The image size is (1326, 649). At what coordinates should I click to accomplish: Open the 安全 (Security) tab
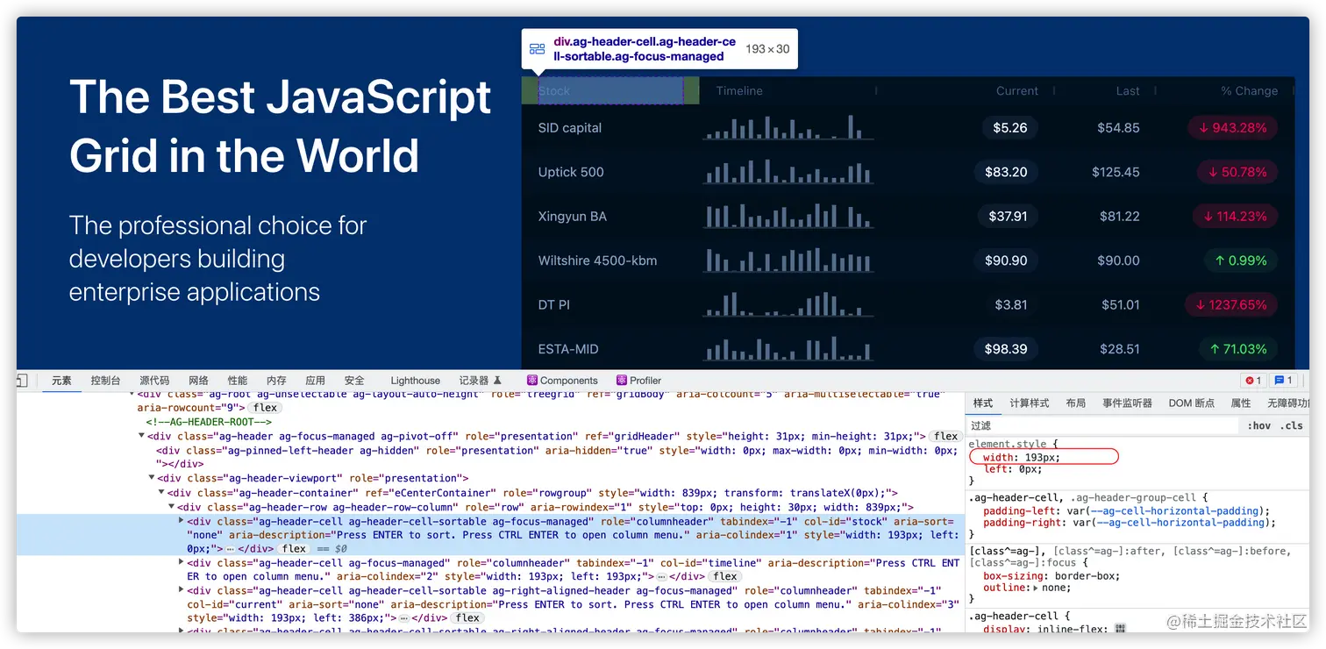point(354,381)
